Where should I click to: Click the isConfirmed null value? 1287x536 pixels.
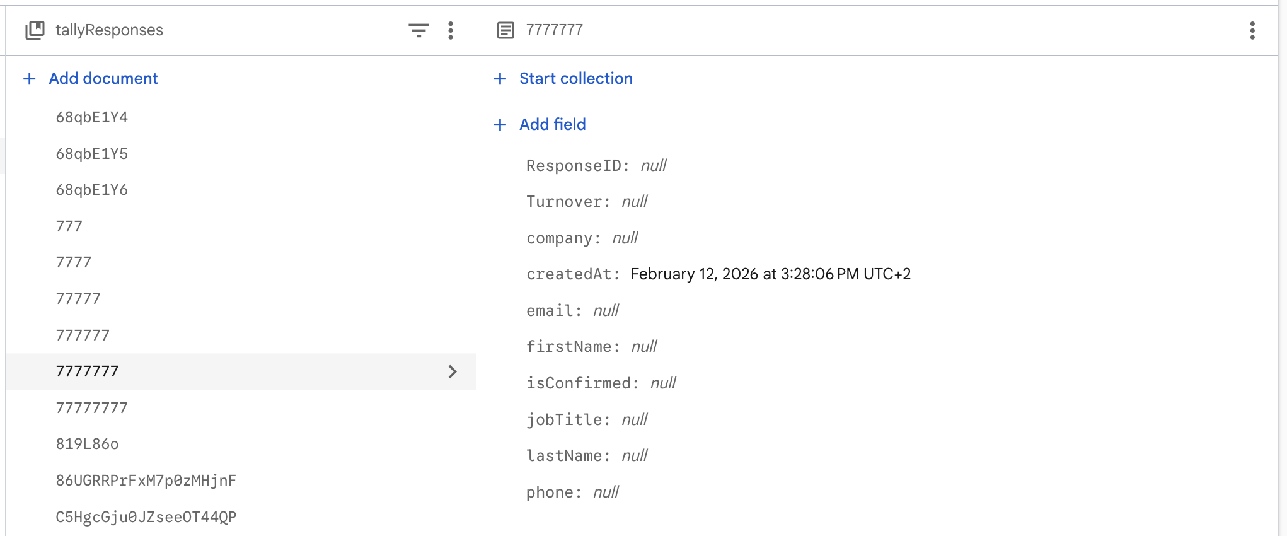pyautogui.click(x=663, y=383)
